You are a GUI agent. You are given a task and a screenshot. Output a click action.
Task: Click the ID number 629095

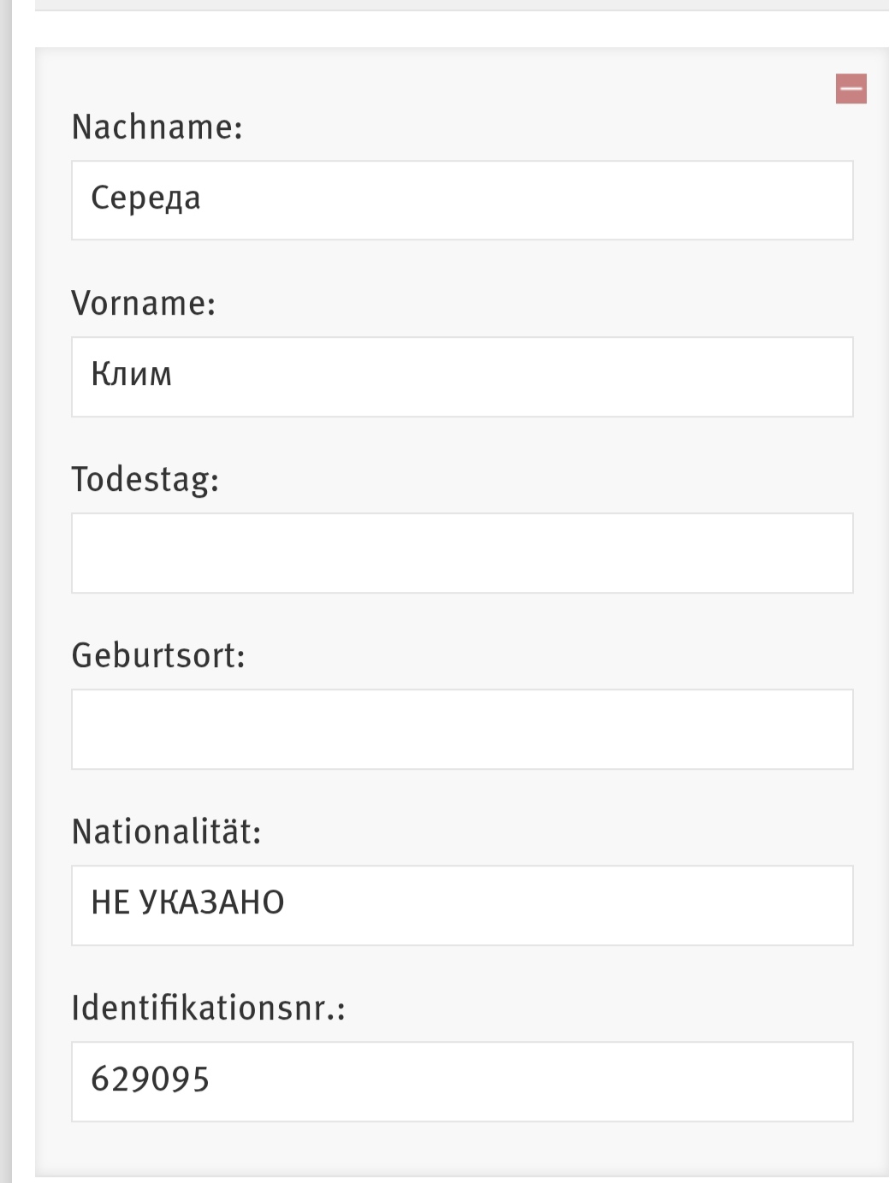[151, 1079]
